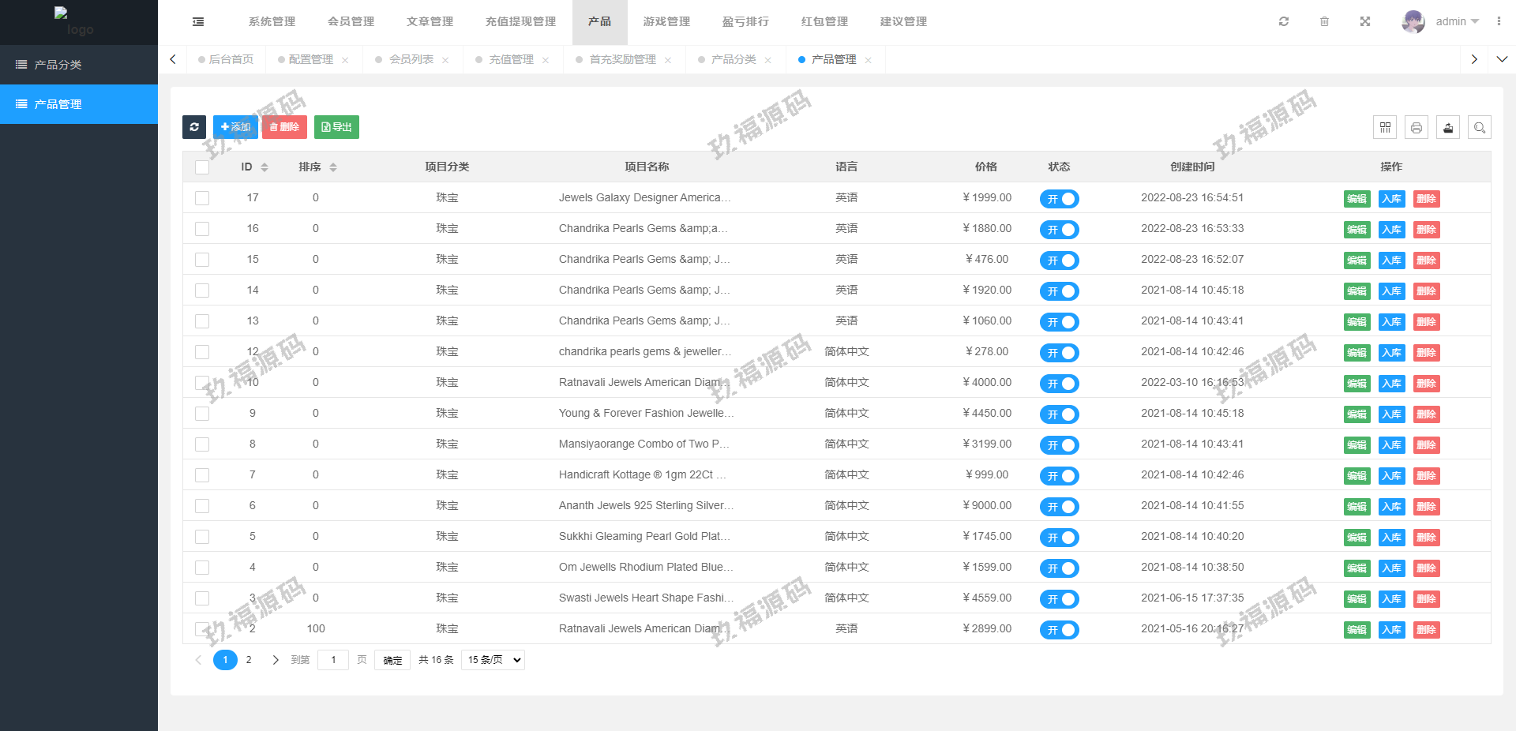1516x731 pixels.
Task: Print the table using the printer icon
Action: tap(1417, 128)
